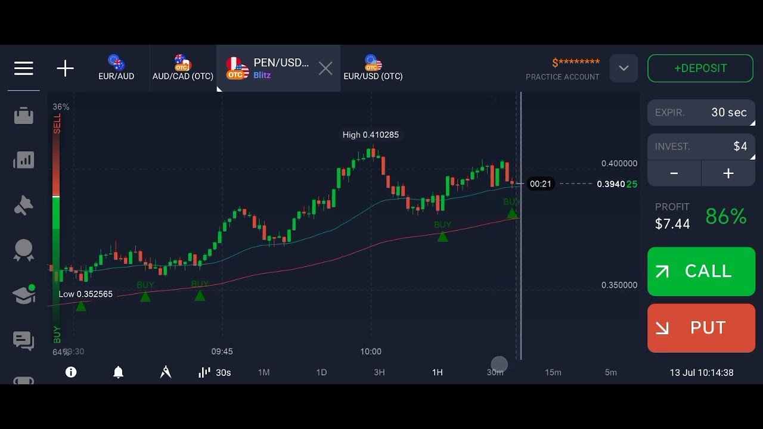Click the timeframe slider handle
Image resolution: width=763 pixels, height=429 pixels.
click(x=499, y=365)
